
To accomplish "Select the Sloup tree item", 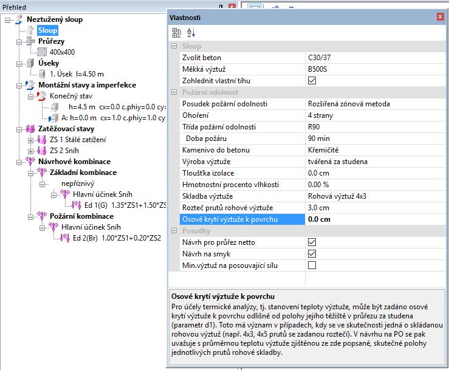I will pos(48,30).
